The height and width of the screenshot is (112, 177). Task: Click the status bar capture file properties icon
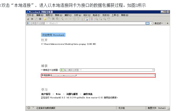pyautogui.click(x=33, y=108)
